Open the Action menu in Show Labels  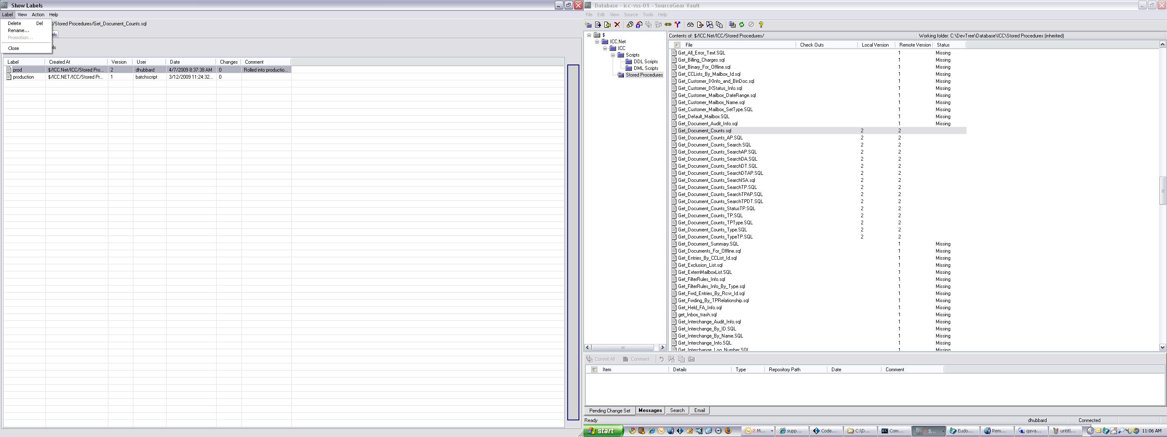pos(38,15)
